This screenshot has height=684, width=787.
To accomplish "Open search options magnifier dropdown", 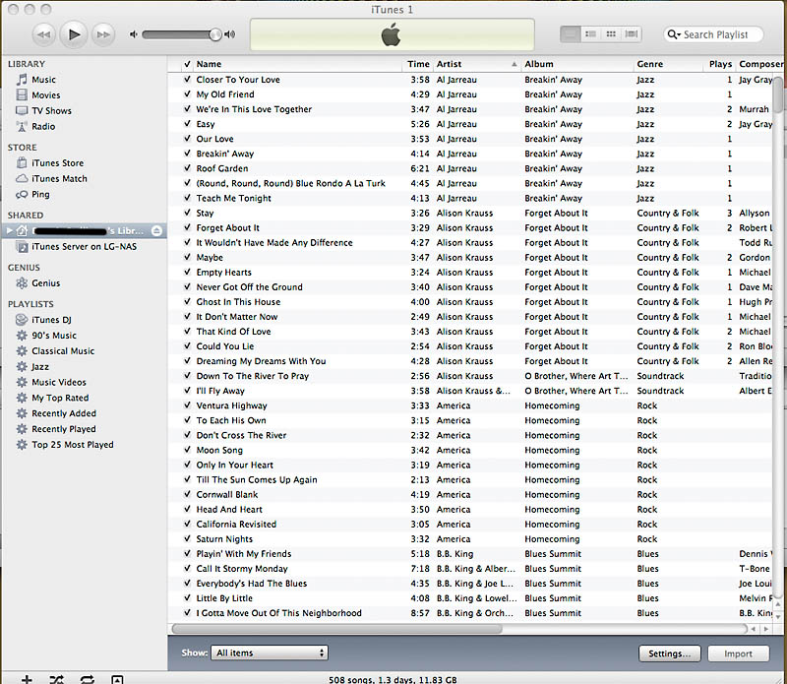I will click(674, 34).
